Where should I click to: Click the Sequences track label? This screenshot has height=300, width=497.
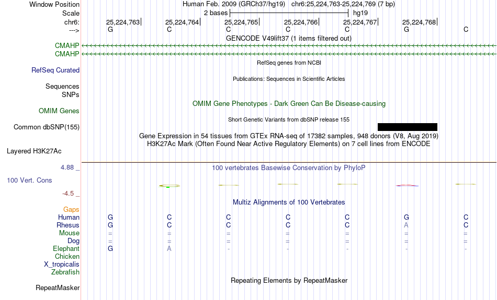pyautogui.click(x=62, y=86)
